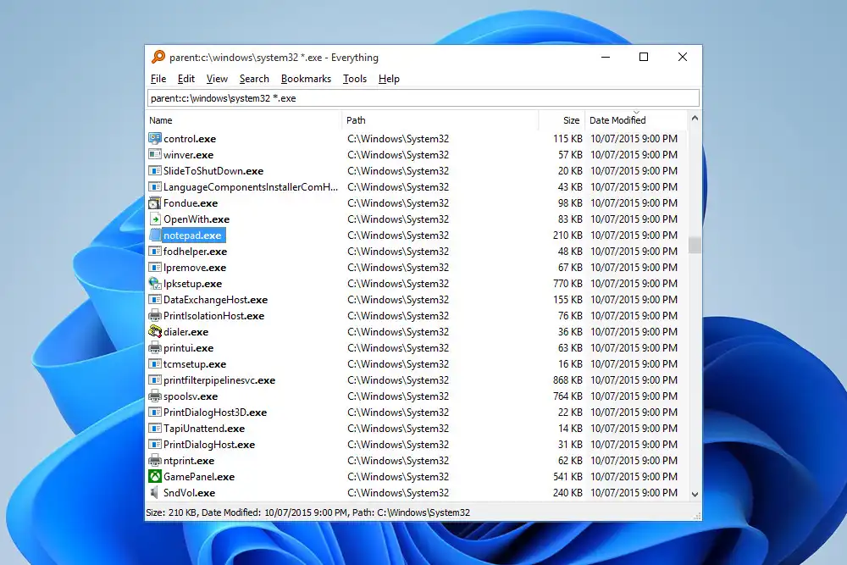Click the vertical scrollbar thumb

click(x=695, y=245)
